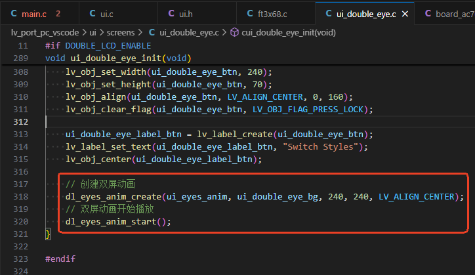Close the ui_double_eye.c tab

point(405,14)
